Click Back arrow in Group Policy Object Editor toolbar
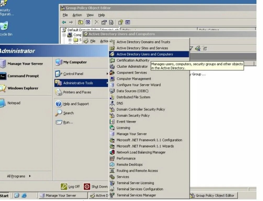 [x=64, y=22]
